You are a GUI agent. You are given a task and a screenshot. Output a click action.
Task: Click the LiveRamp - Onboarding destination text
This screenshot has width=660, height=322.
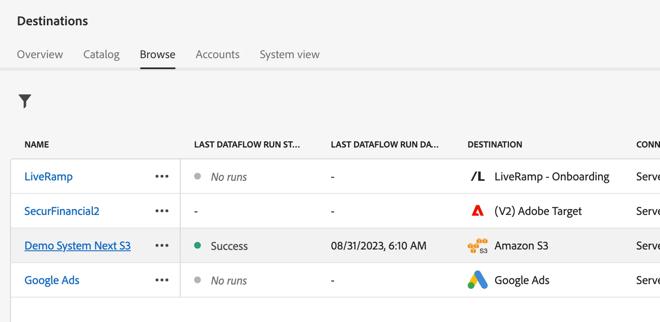click(x=552, y=177)
